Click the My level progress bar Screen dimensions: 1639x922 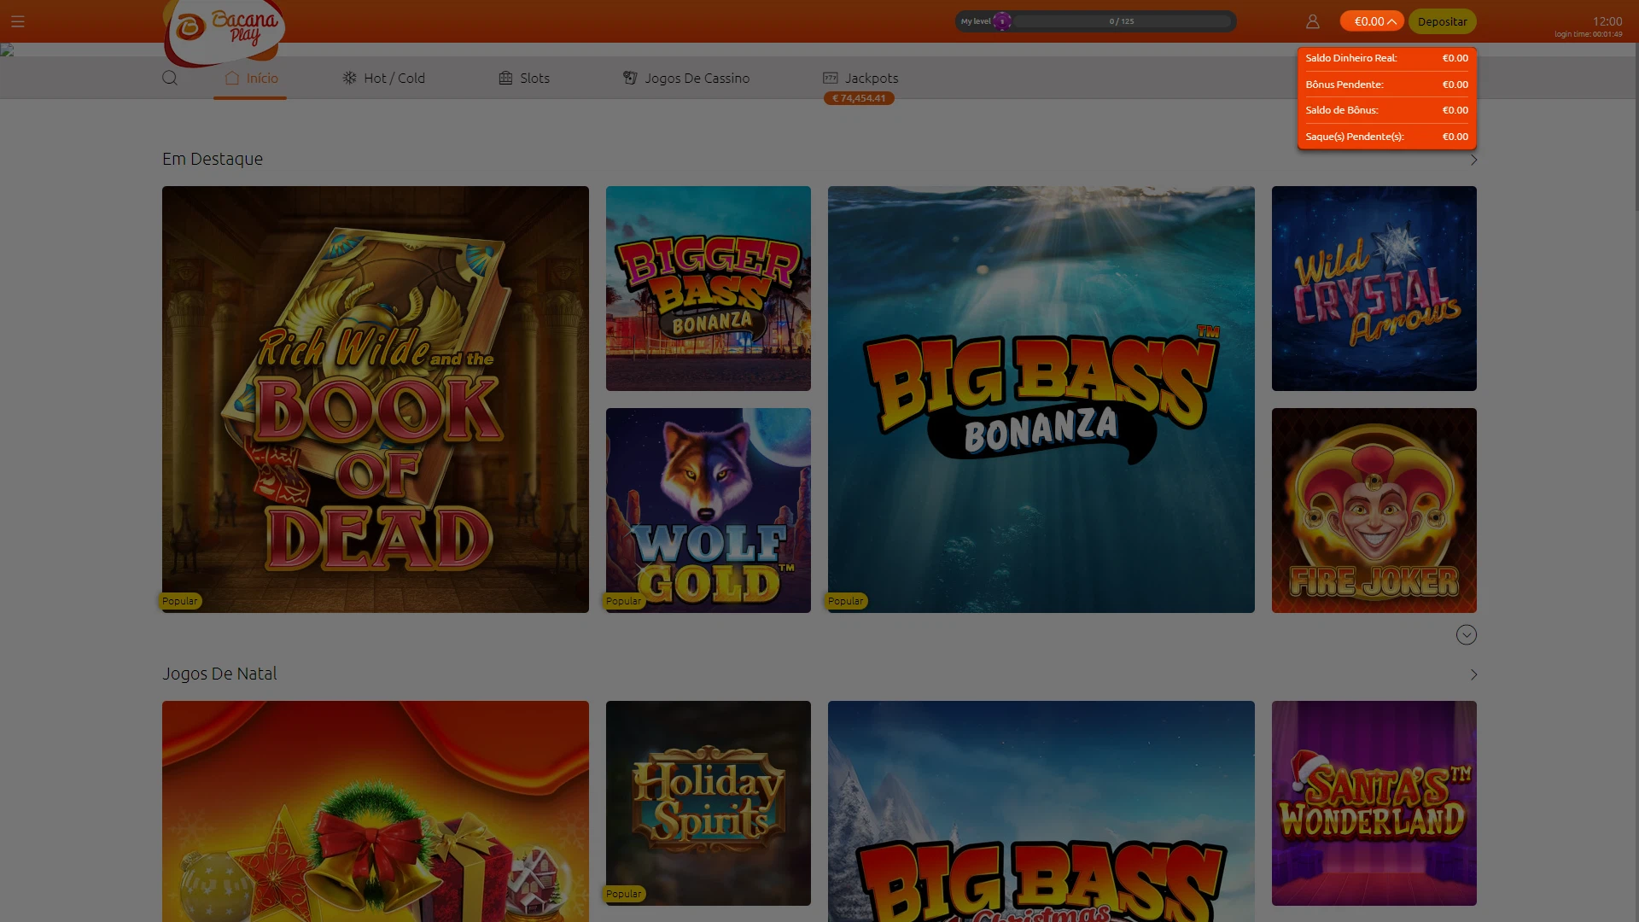1096,21
